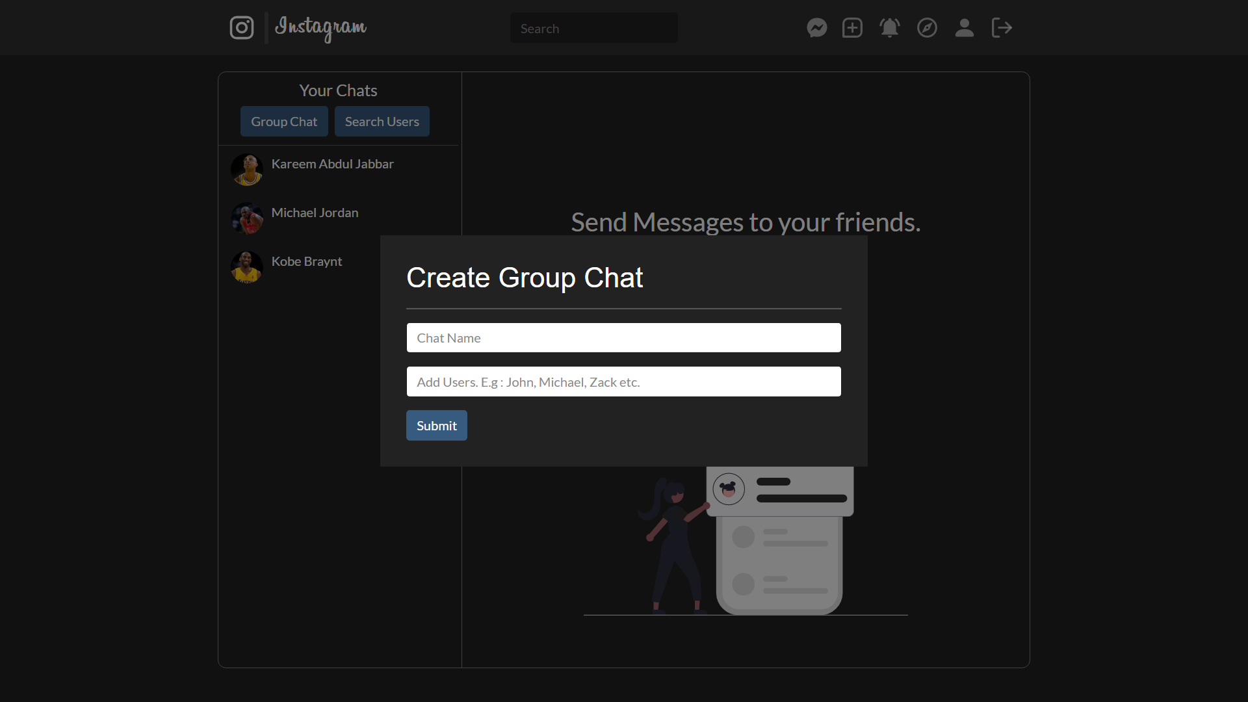Click Kareem Abdul Jabbar's avatar
This screenshot has width=1248, height=702.
tap(246, 169)
